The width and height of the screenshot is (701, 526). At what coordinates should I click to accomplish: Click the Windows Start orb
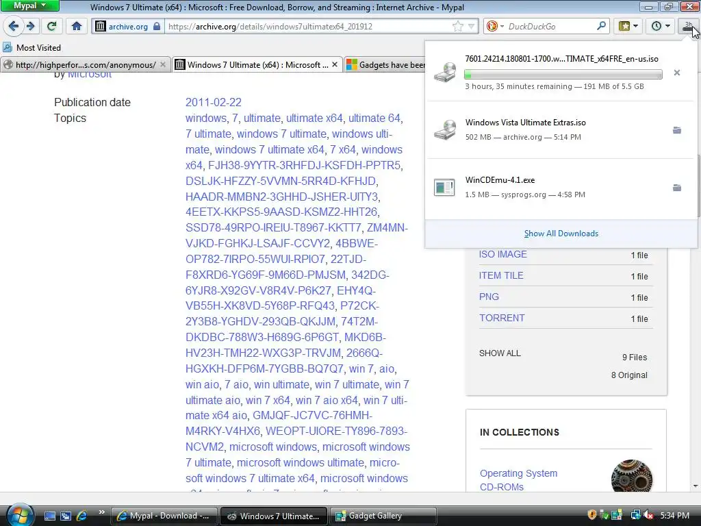pos(20,515)
